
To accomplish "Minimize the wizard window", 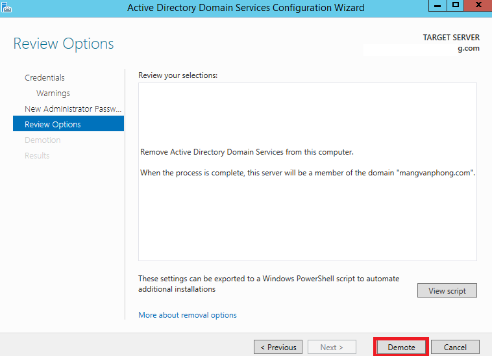I will (x=437, y=5).
